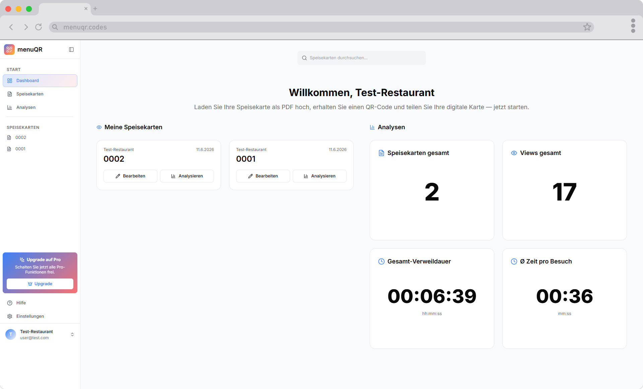Click the menuqr.codes address bar
The image size is (643, 389).
click(x=321, y=27)
